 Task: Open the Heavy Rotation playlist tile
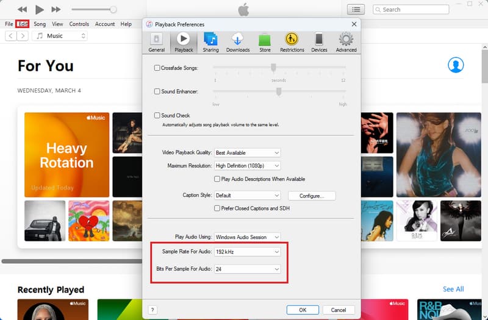click(x=66, y=155)
